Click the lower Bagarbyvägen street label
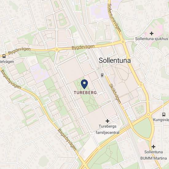 (x=67, y=140)
